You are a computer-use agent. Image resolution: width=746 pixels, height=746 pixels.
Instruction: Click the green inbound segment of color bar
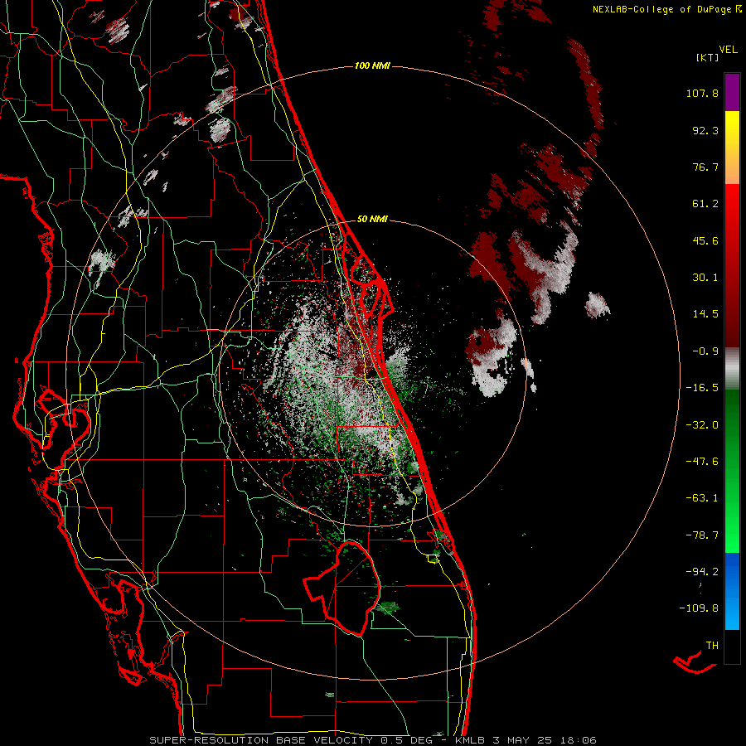pyautogui.click(x=732, y=471)
